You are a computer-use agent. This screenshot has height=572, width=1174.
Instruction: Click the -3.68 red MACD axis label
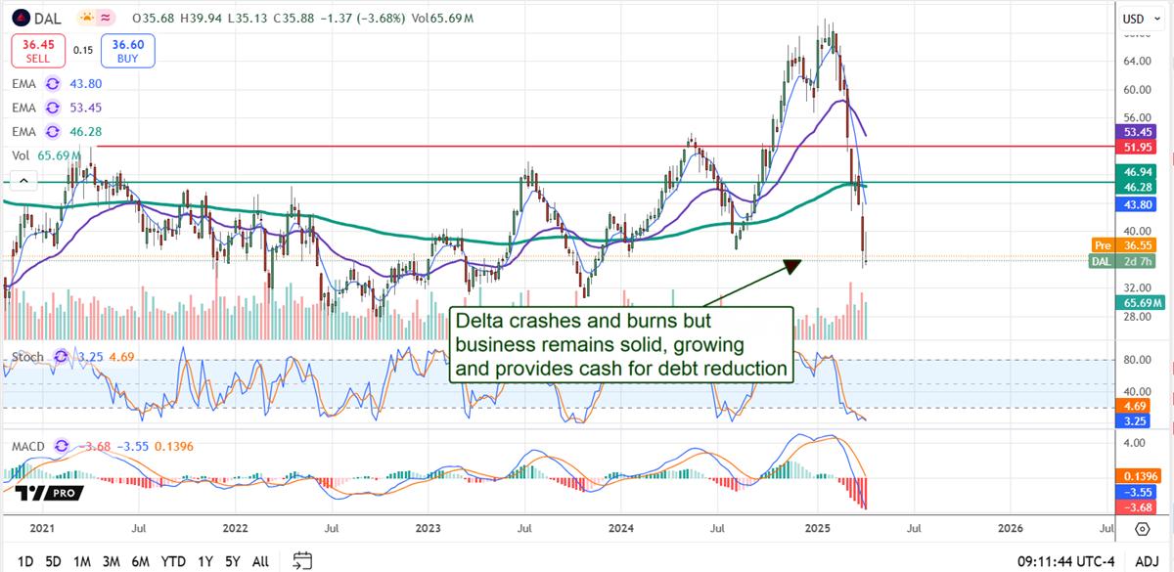1138,507
